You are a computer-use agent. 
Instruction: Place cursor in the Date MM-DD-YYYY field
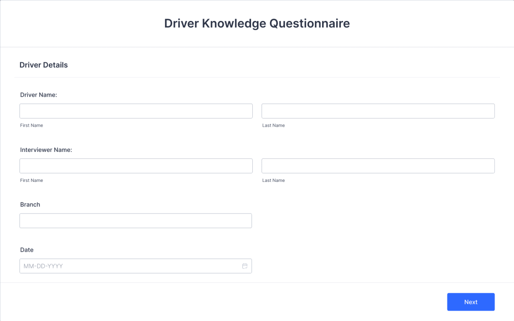(x=128, y=266)
